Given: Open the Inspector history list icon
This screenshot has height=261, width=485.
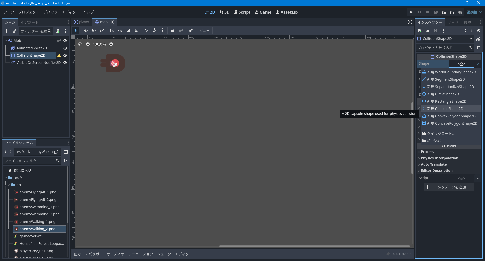Looking at the screenshot, I should tap(478, 31).
